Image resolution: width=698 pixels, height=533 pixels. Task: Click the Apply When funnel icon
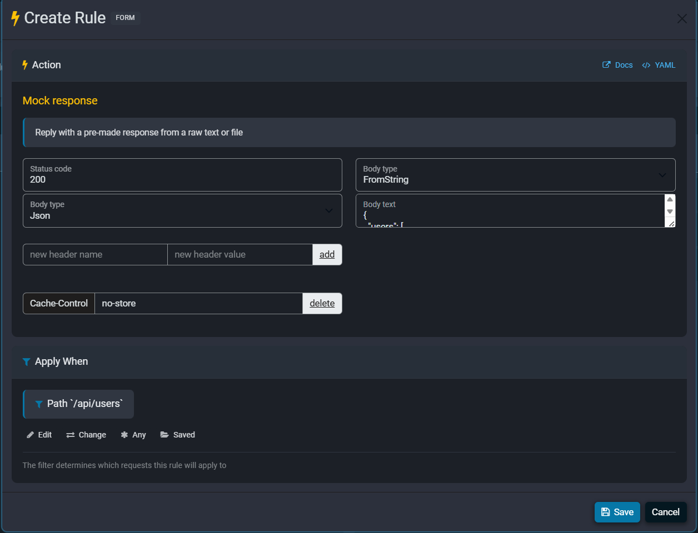click(x=26, y=362)
